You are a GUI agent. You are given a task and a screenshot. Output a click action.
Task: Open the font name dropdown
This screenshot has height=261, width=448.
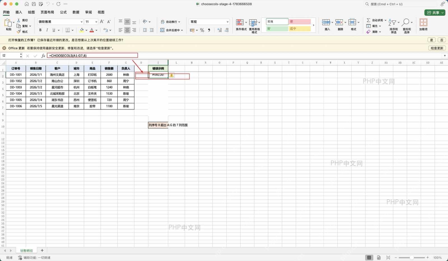[81, 22]
